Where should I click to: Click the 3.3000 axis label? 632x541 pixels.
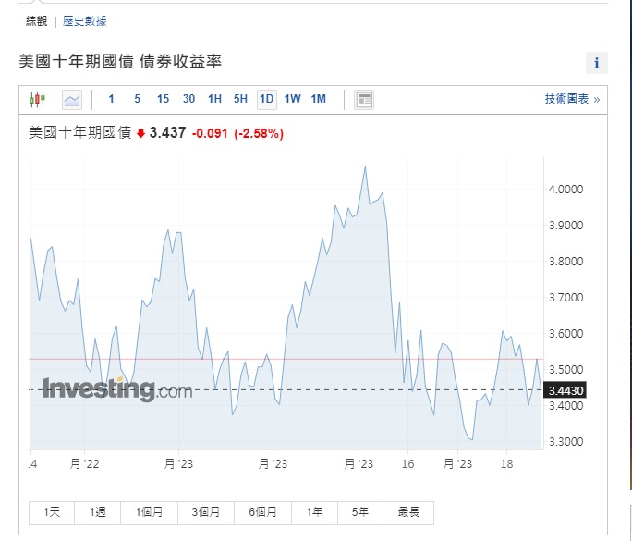565,442
